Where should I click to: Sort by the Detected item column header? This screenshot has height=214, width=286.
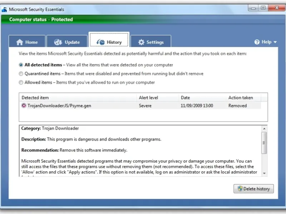78,97
